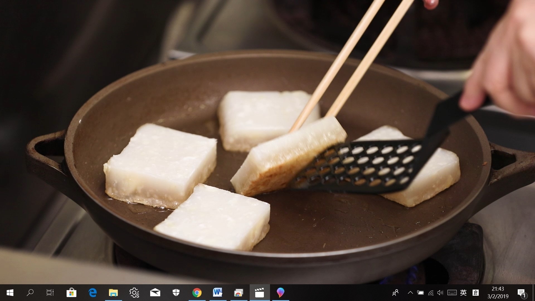The height and width of the screenshot is (301, 535).
Task: Open the Paint 3D taskbar icon
Action: pyautogui.click(x=281, y=293)
